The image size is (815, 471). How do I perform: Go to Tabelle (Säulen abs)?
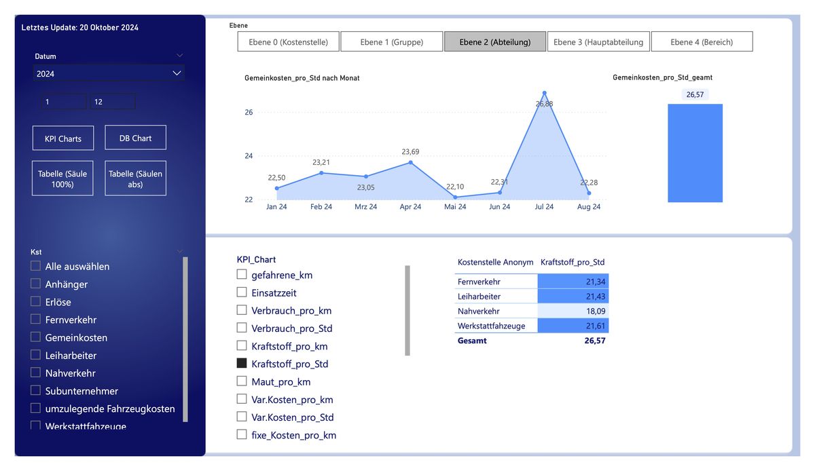135,178
